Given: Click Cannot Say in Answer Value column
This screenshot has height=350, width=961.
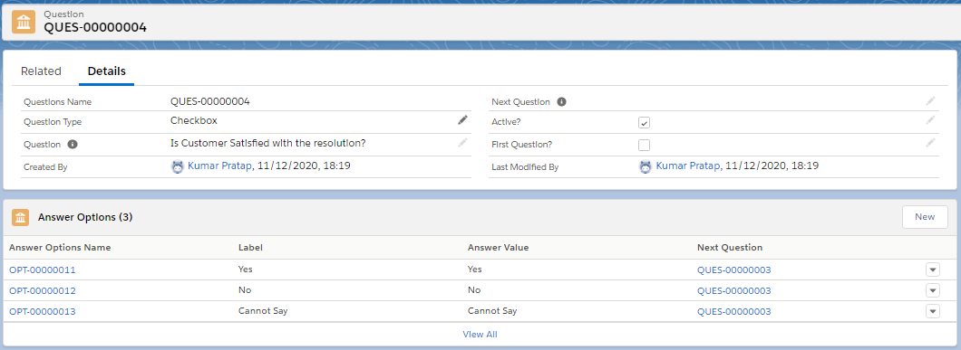Looking at the screenshot, I should 492,311.
